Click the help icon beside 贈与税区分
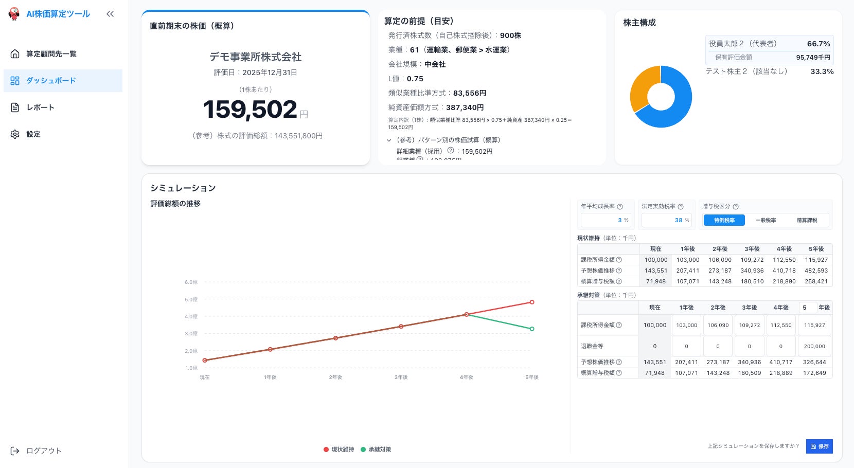This screenshot has width=854, height=468. pyautogui.click(x=736, y=207)
